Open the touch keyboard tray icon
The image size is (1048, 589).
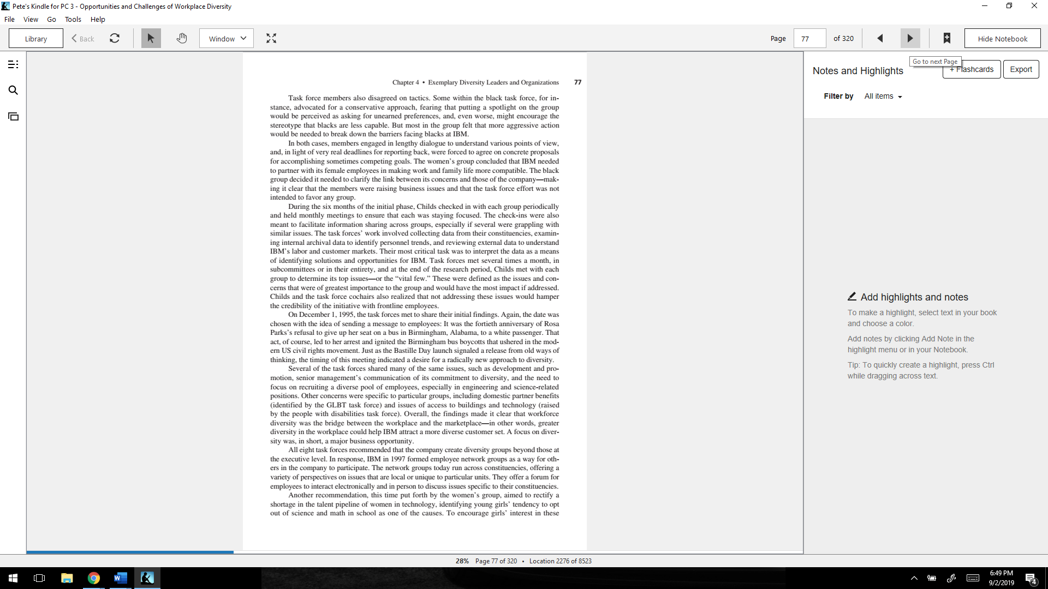coord(973,578)
